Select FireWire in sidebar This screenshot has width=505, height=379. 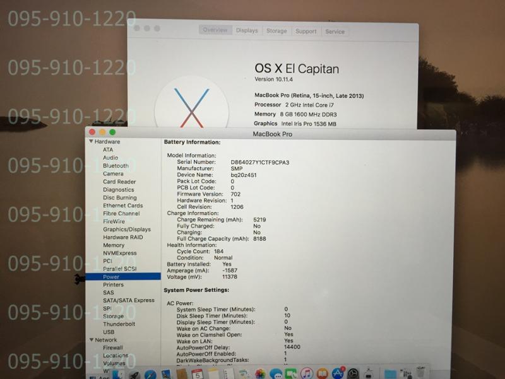click(114, 221)
